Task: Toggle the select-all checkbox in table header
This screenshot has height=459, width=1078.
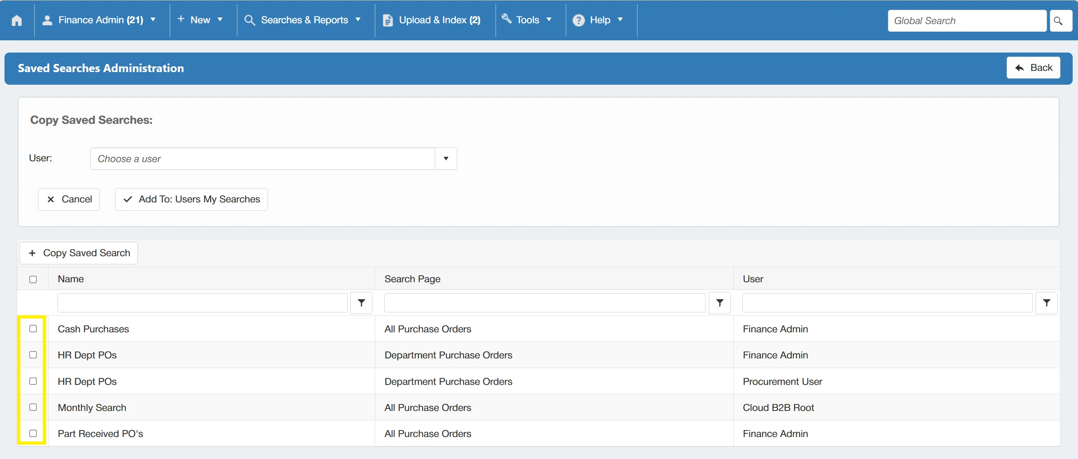Action: [x=33, y=279]
